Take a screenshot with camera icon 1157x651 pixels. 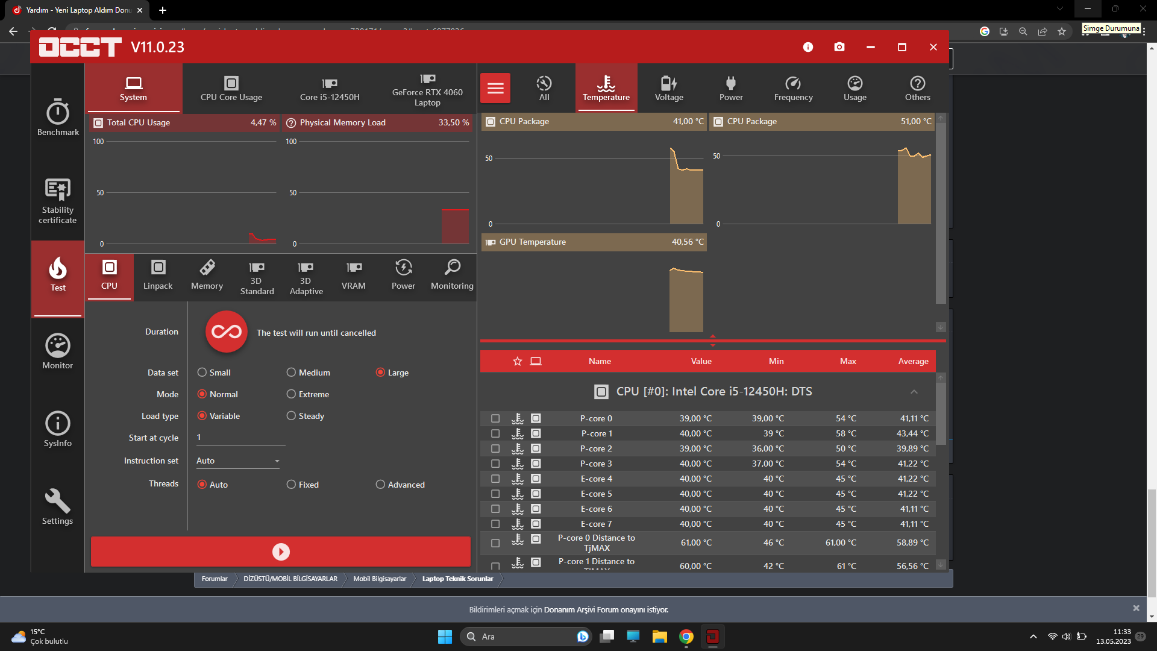pos(839,47)
